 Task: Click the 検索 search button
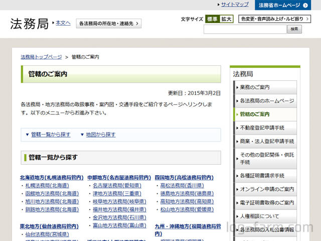294,29
